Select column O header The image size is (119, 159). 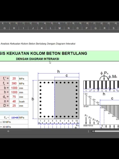point(78,28)
